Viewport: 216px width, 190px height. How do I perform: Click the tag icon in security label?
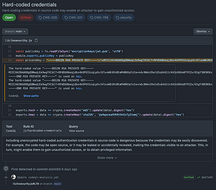(118, 18)
